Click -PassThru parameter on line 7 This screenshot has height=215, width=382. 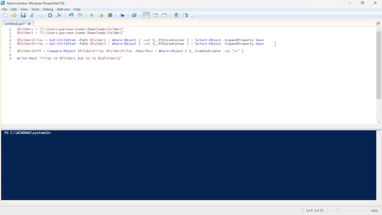[143, 51]
